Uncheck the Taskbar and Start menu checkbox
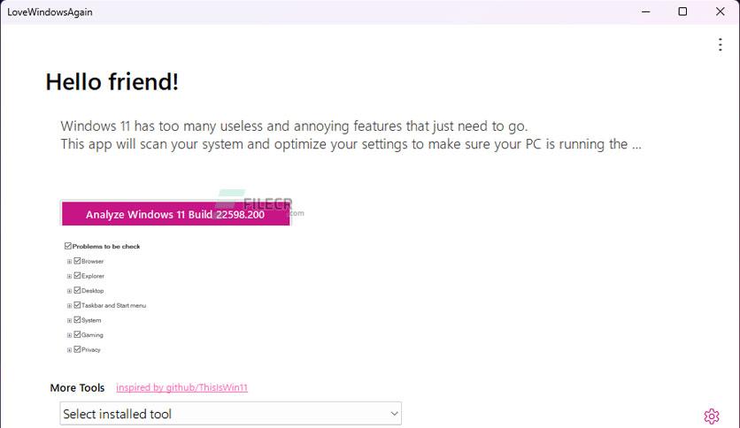Image resolution: width=740 pixels, height=428 pixels. (x=77, y=305)
